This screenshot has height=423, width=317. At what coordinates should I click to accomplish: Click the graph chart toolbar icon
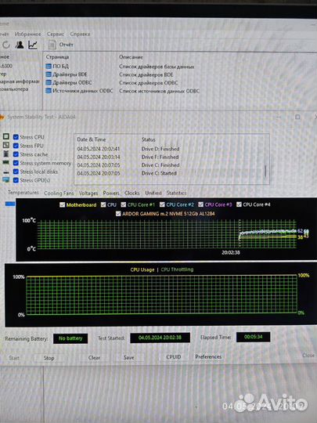coord(33,45)
